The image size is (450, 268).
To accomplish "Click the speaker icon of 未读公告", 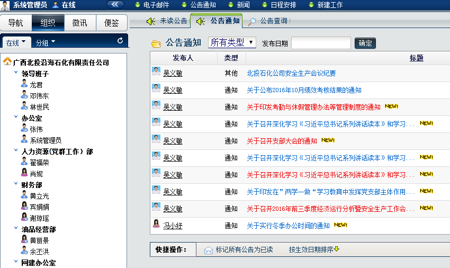I will pyautogui.click(x=151, y=21).
